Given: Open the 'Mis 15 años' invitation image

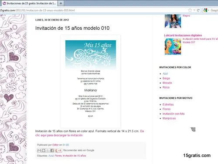Looking at the screenshot, I should (91, 81).
